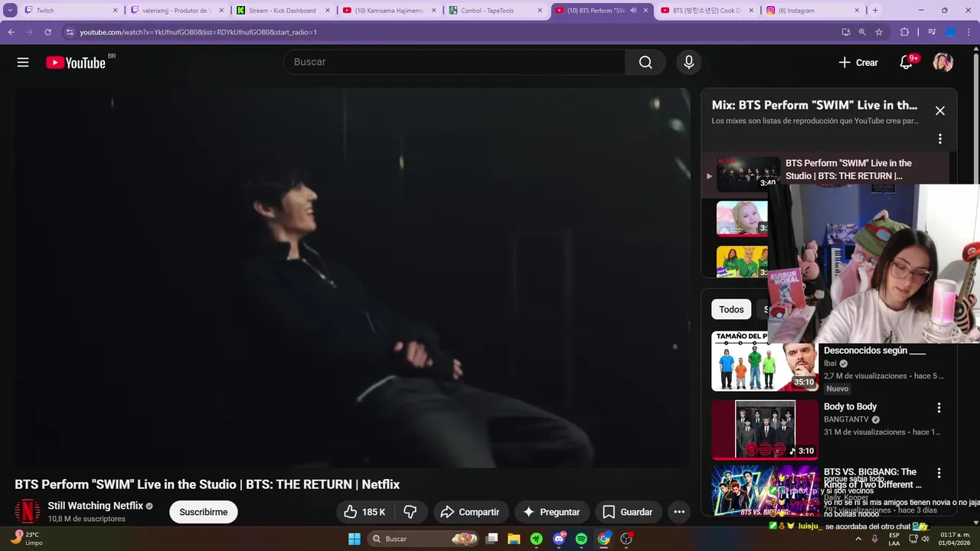
Task: Play the Body to Body thumbnail
Action: [765, 429]
